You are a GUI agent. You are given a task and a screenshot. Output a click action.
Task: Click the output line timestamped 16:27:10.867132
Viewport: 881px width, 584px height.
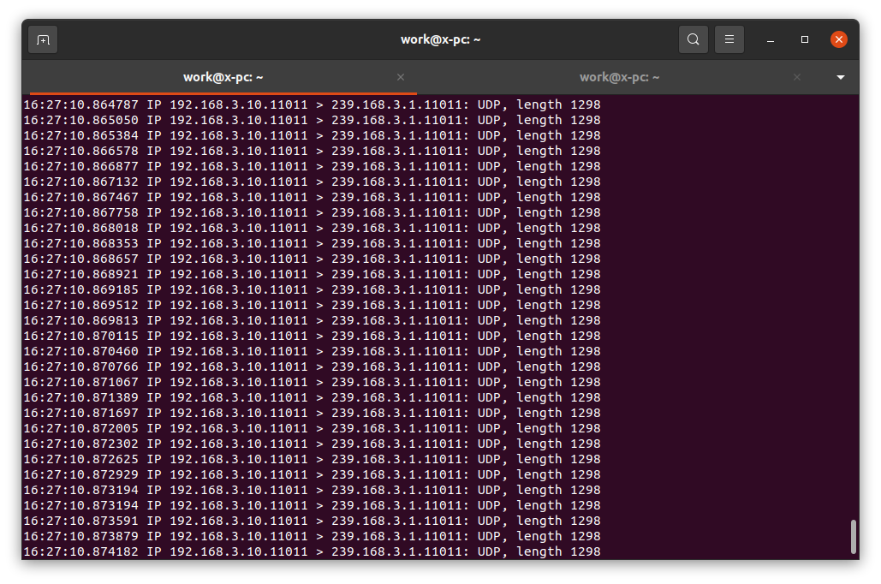tap(312, 182)
